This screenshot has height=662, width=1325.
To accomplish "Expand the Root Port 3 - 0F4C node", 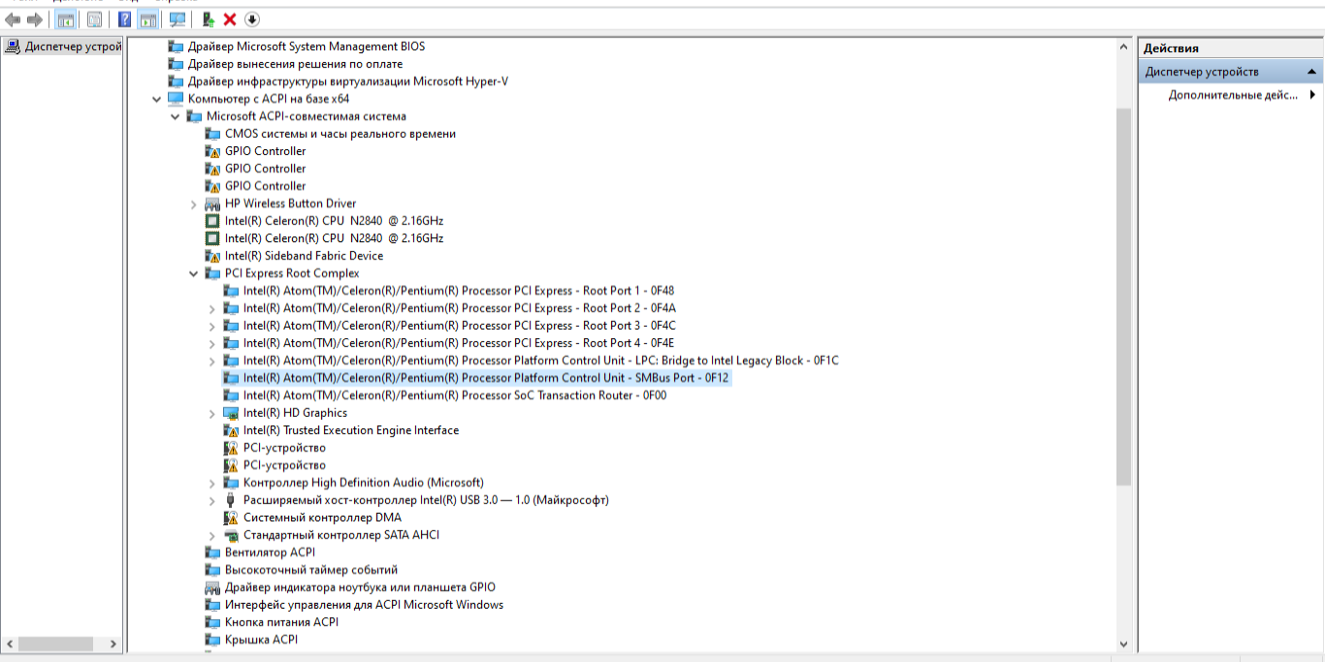I will tap(212, 326).
